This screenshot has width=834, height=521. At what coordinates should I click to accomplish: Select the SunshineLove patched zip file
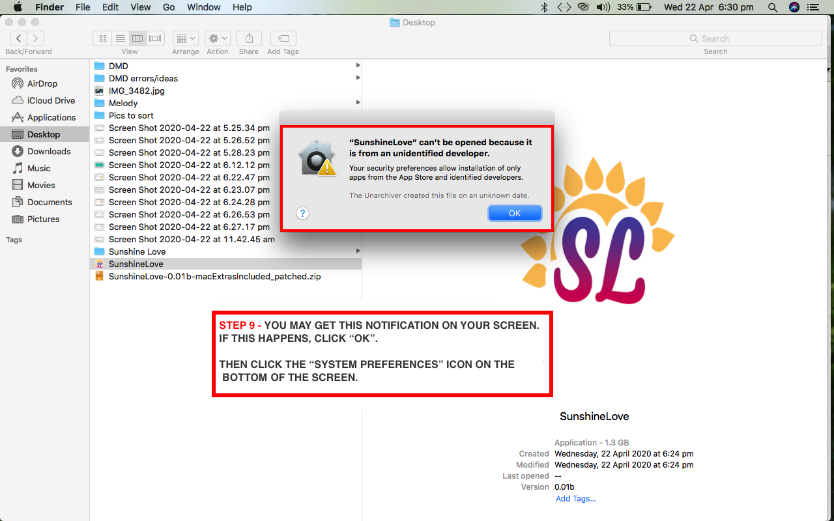(214, 276)
